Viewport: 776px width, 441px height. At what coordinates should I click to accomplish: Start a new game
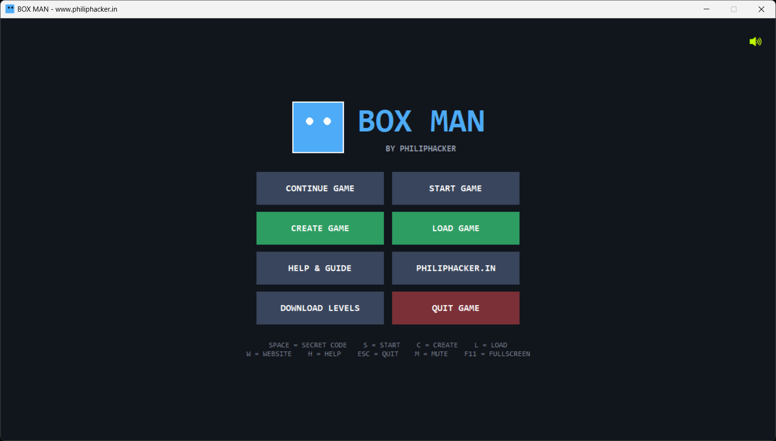(x=455, y=189)
